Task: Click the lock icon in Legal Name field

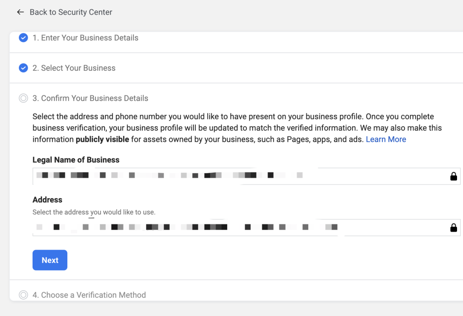Action: pyautogui.click(x=454, y=176)
